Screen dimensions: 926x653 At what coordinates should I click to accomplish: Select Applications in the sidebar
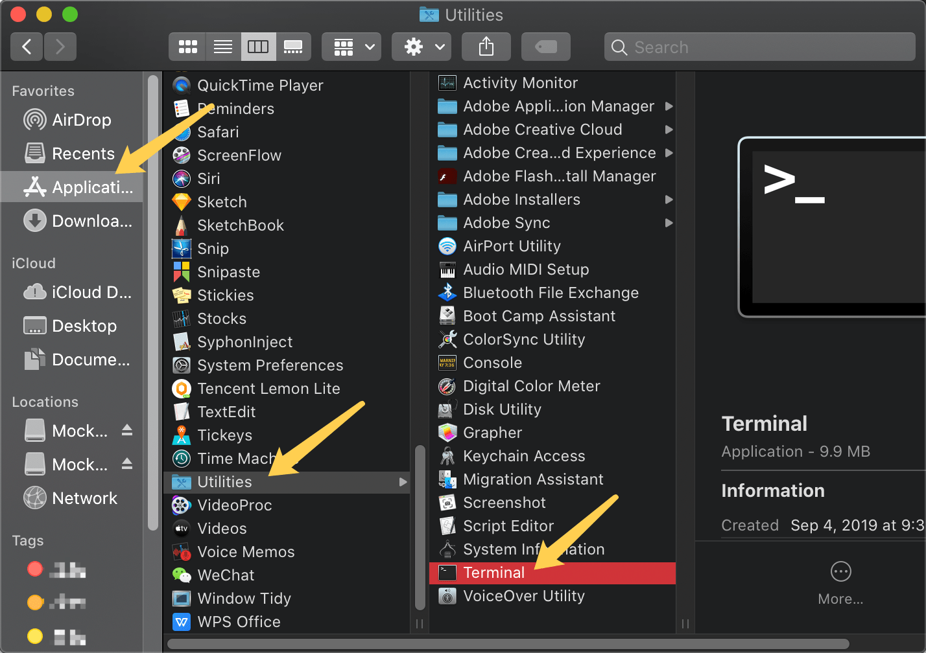click(71, 187)
